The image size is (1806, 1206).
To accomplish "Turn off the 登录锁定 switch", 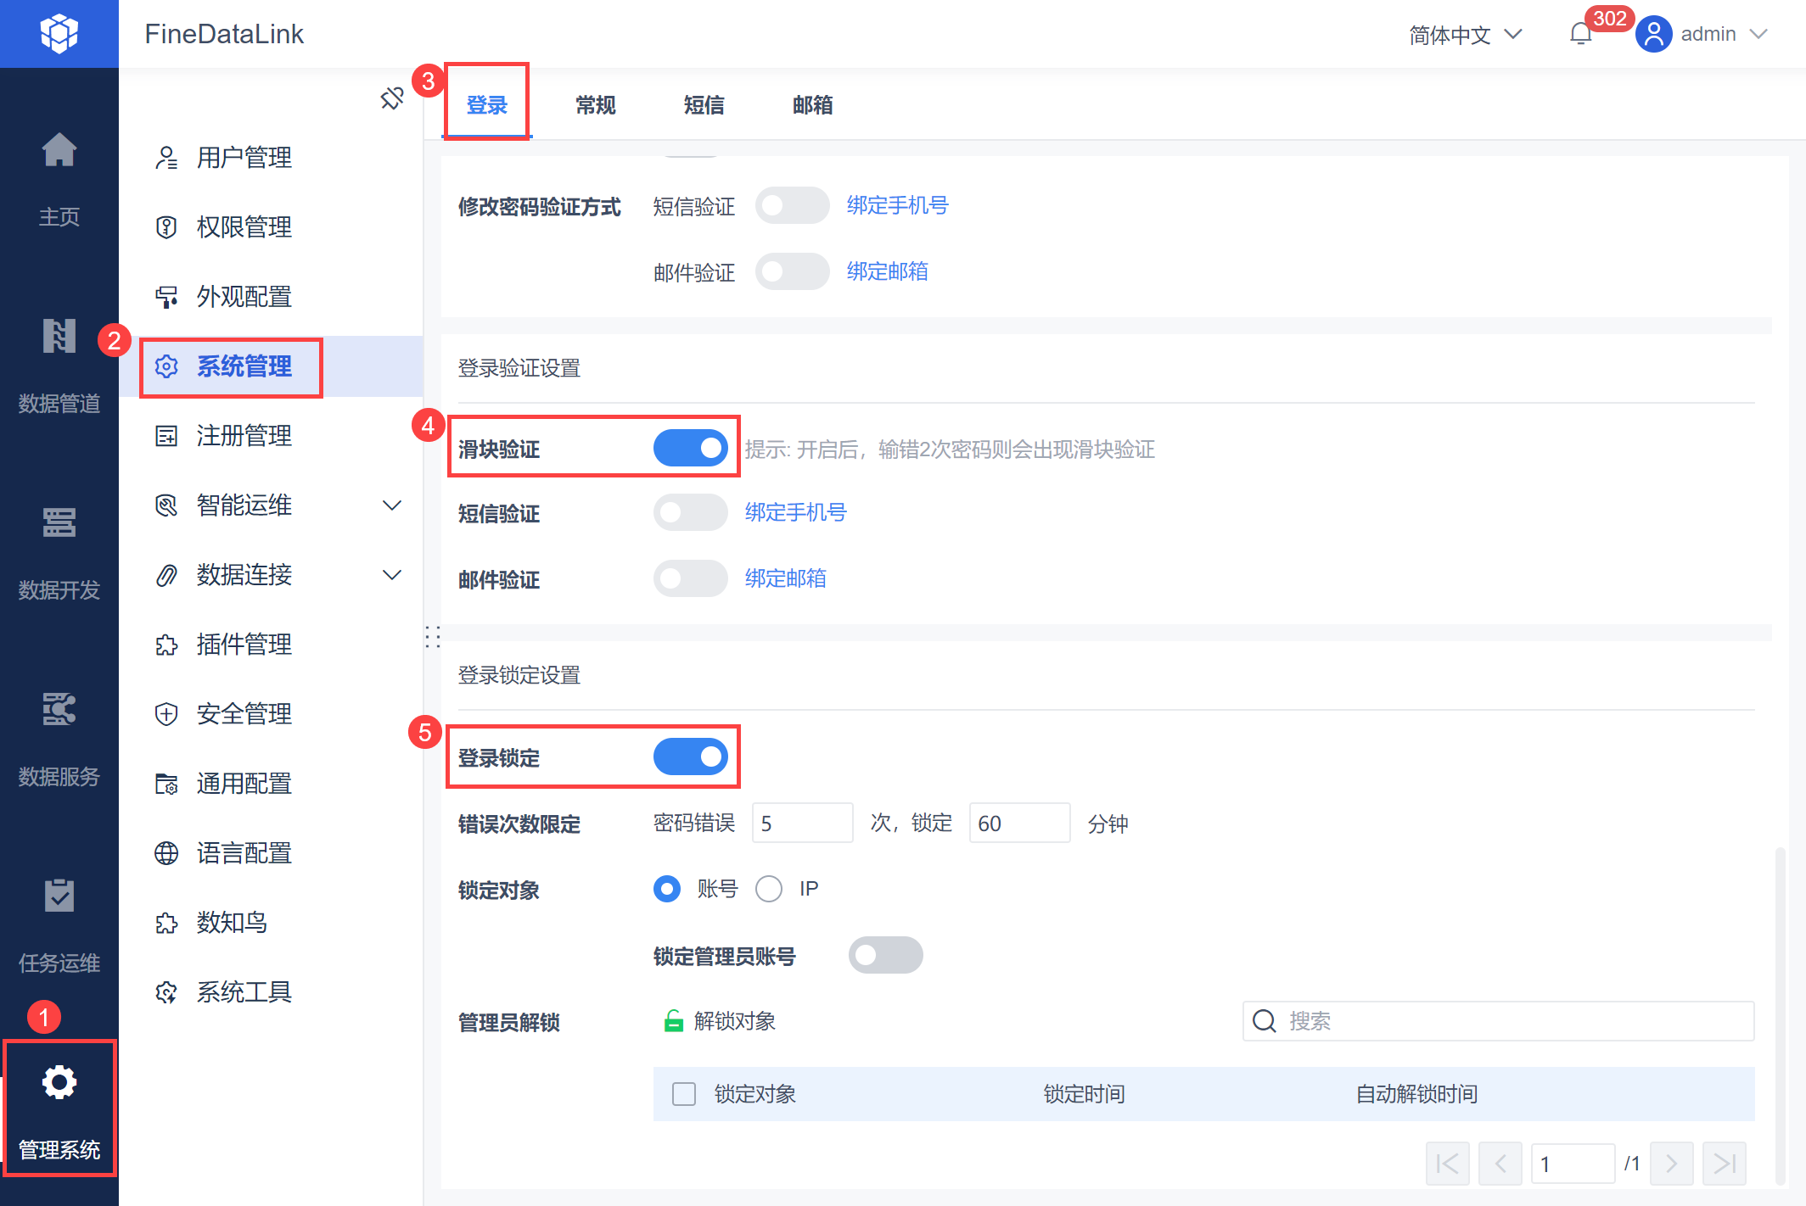I will click(x=691, y=757).
